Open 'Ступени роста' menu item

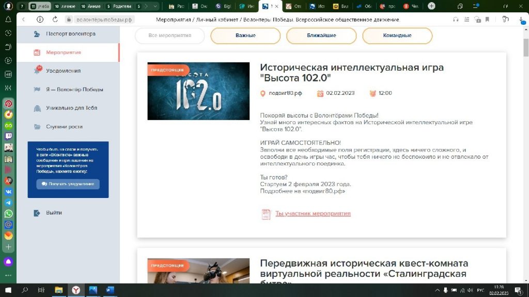[x=68, y=127]
